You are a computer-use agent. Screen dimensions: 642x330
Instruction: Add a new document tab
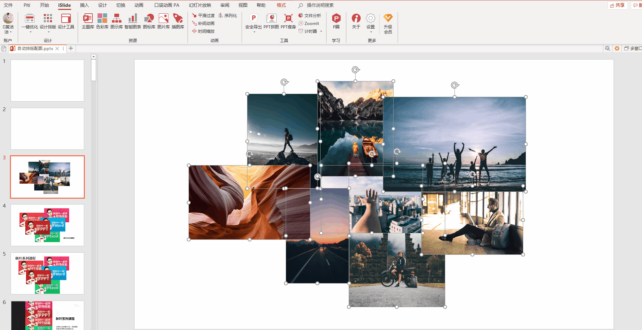coord(71,49)
